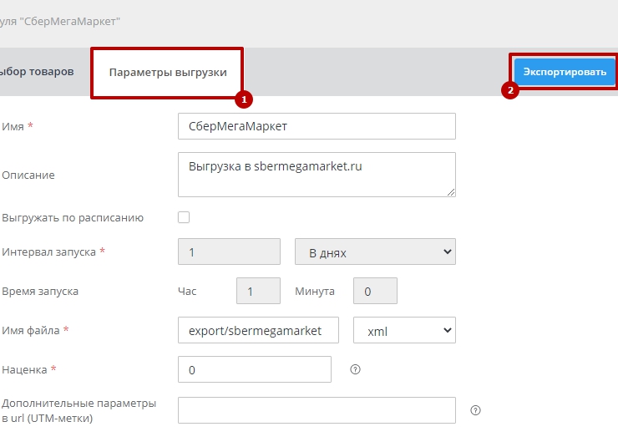Click the Время запуска label

tap(40, 292)
